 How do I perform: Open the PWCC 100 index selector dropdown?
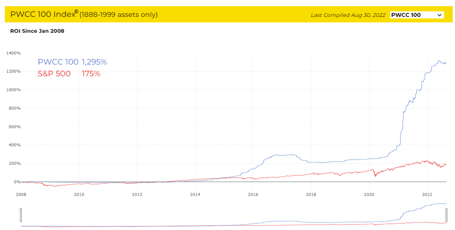(416, 15)
